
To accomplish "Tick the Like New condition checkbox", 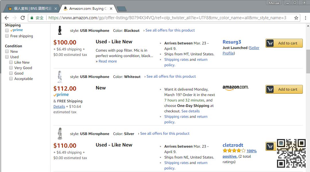I will tap(11, 62).
